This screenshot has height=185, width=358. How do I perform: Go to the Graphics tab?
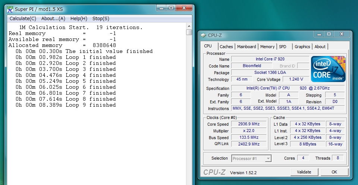pos(302,47)
